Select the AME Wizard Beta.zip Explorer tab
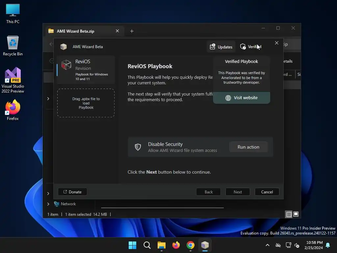This screenshot has width=337, height=253. tap(85, 31)
